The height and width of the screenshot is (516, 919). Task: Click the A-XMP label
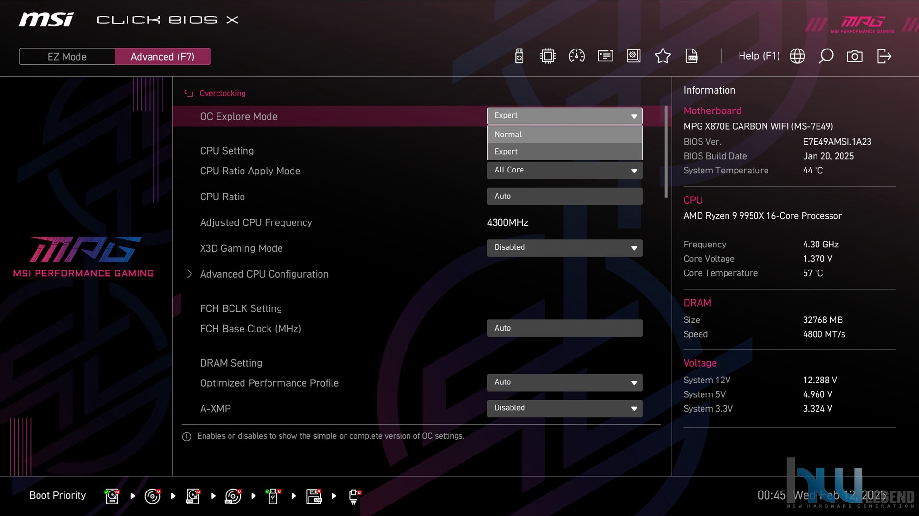(x=215, y=409)
